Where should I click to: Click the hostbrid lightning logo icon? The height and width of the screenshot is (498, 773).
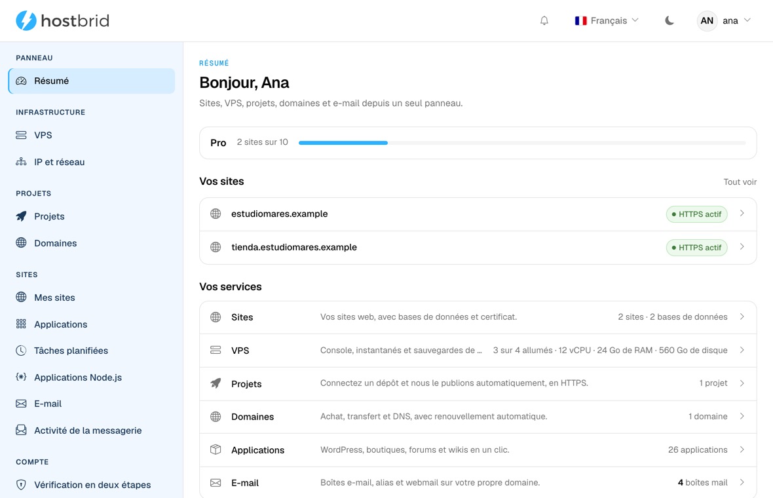[x=26, y=21]
